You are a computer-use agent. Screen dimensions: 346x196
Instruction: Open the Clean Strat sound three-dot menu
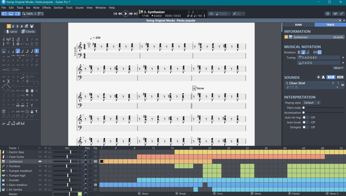tap(338, 83)
